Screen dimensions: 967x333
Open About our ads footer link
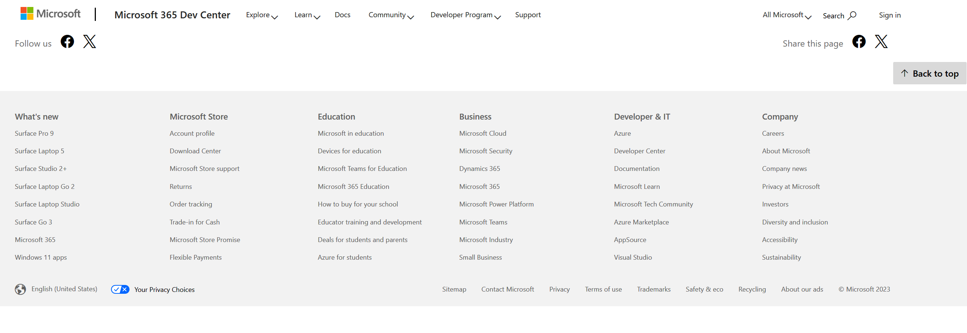pyautogui.click(x=802, y=289)
